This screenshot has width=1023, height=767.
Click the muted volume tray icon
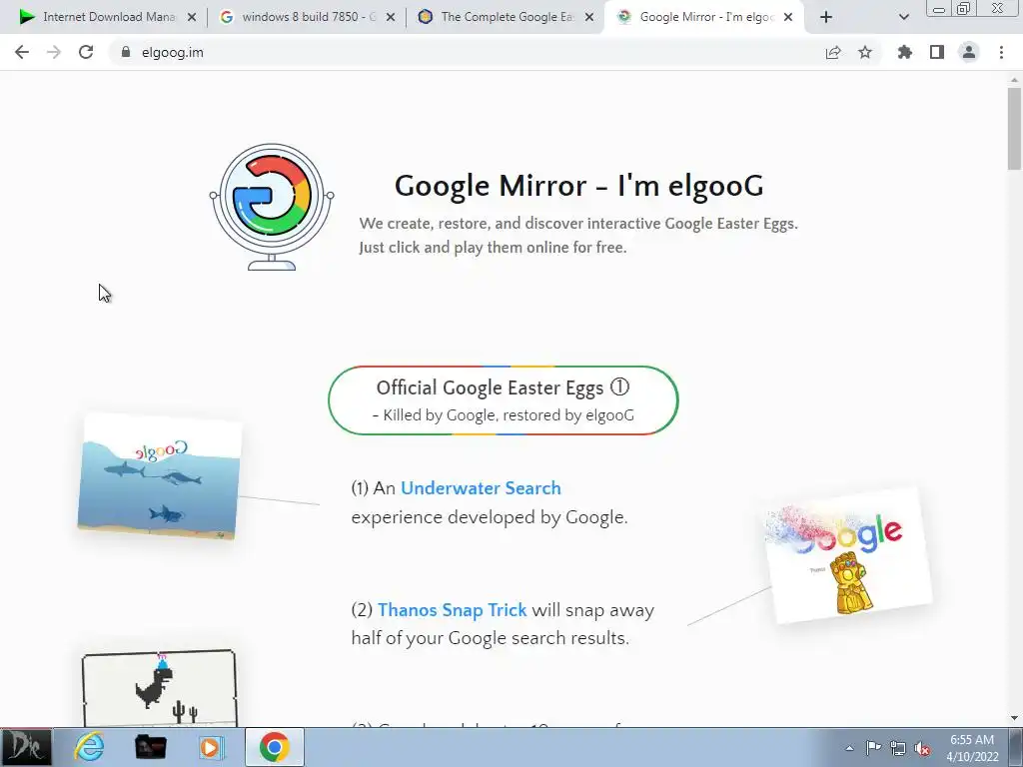(922, 748)
